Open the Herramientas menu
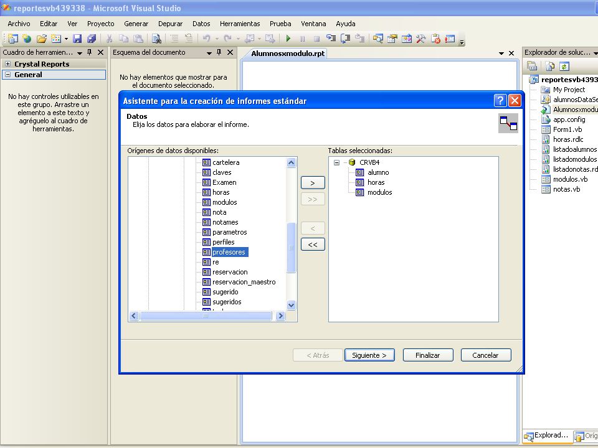The image size is (598, 448). pyautogui.click(x=240, y=24)
